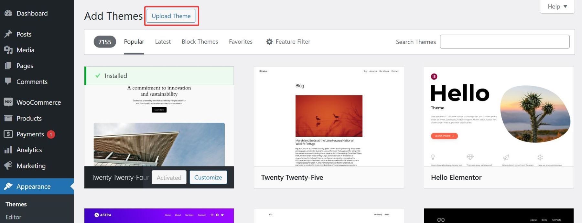Click the Hello Elementor theme name

(x=456, y=177)
